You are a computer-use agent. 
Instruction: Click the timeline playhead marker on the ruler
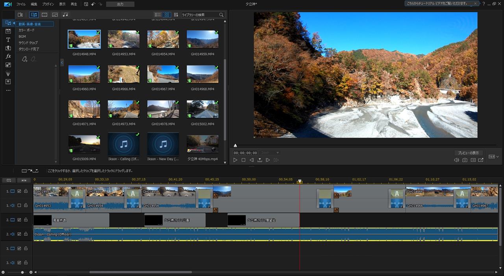tap(300, 182)
